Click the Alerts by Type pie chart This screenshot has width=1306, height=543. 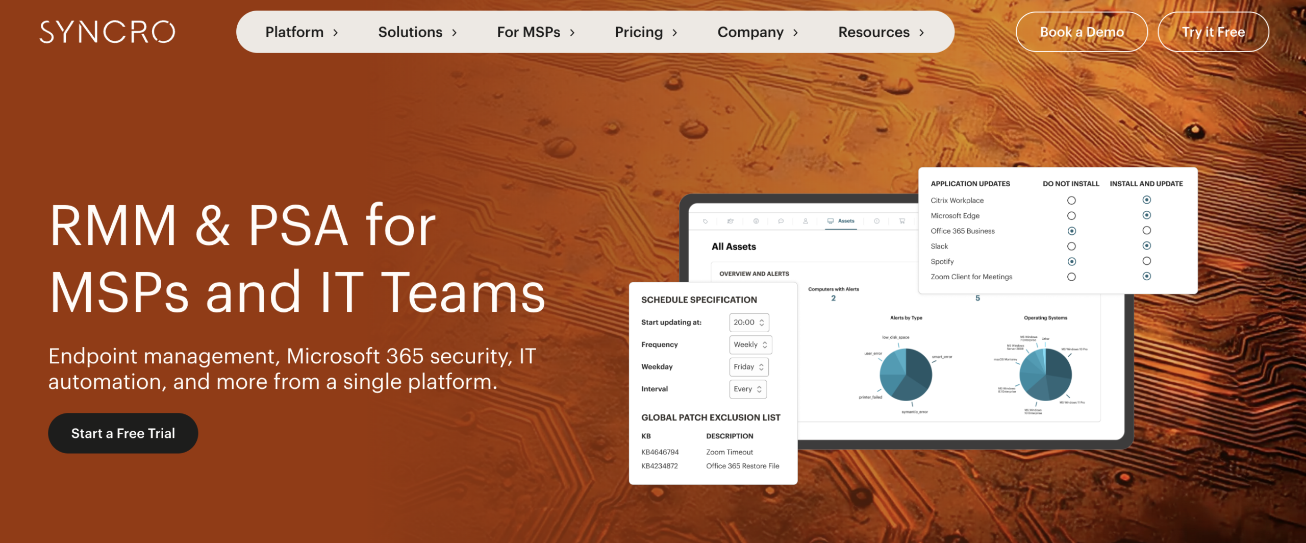(906, 375)
